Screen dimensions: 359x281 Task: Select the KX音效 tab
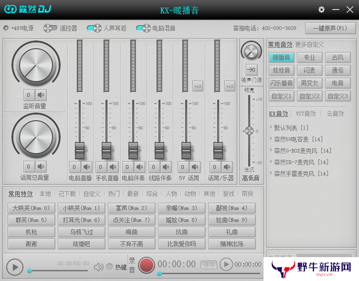(x=278, y=114)
